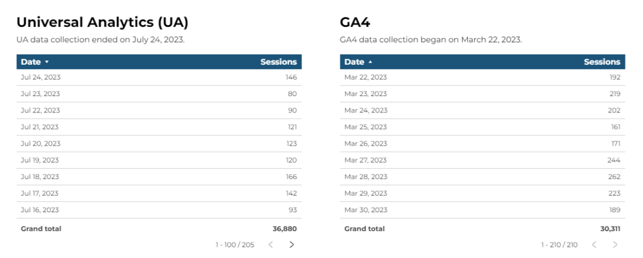Select the Jul 16, 2023 date cell

(40, 210)
